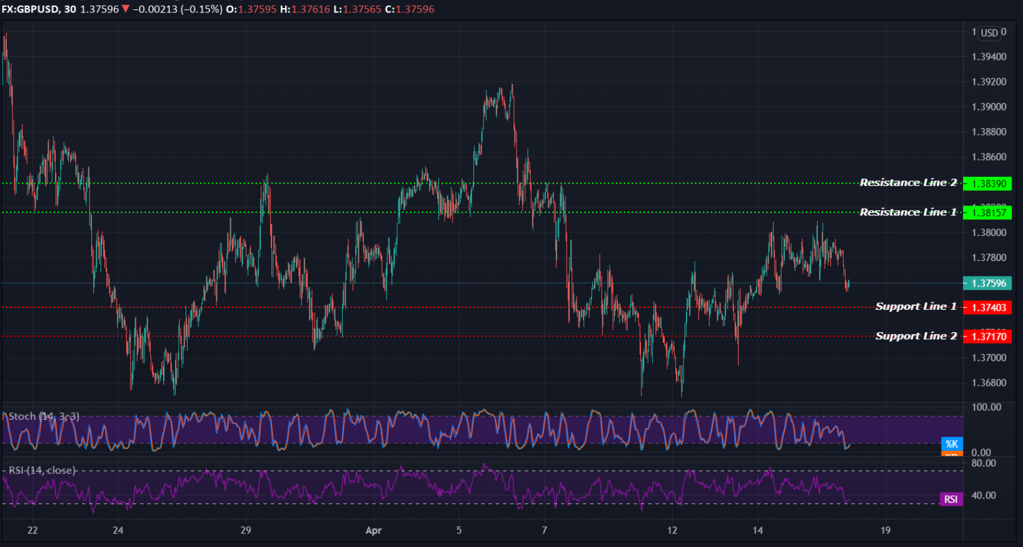Screen dimensions: 1023x547
Task: Click the USD currency label on price axis
Action: tap(989, 32)
